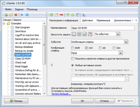
Task: Select 'Любым активным окном' radio button
Action: pyautogui.click(x=72, y=65)
